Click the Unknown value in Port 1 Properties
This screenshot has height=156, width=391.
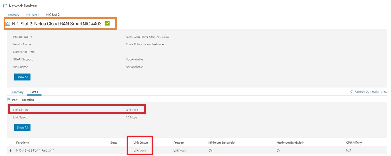[132, 110]
